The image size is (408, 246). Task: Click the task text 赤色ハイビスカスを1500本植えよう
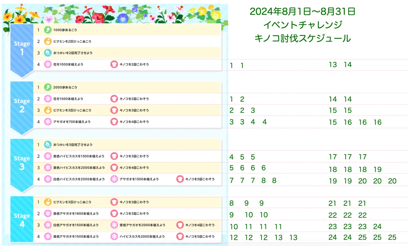pyautogui.click(x=79, y=156)
